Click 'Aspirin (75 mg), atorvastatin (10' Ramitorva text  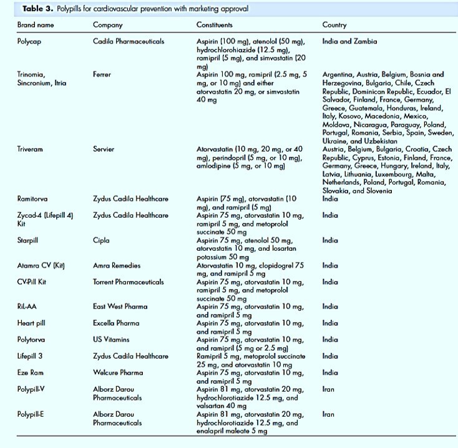(246, 199)
